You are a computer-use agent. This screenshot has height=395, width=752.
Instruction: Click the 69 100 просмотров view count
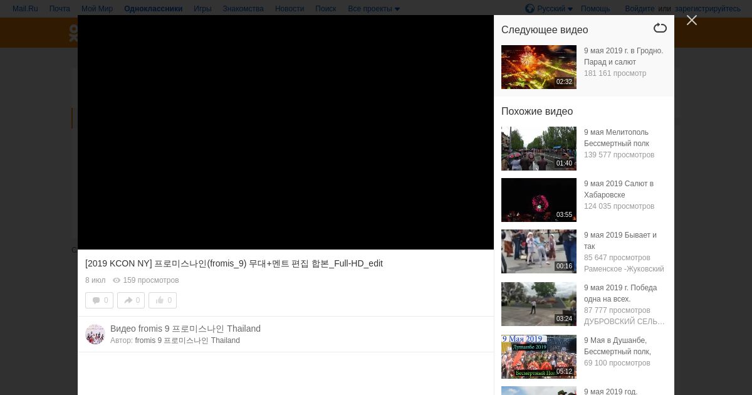(x=617, y=363)
